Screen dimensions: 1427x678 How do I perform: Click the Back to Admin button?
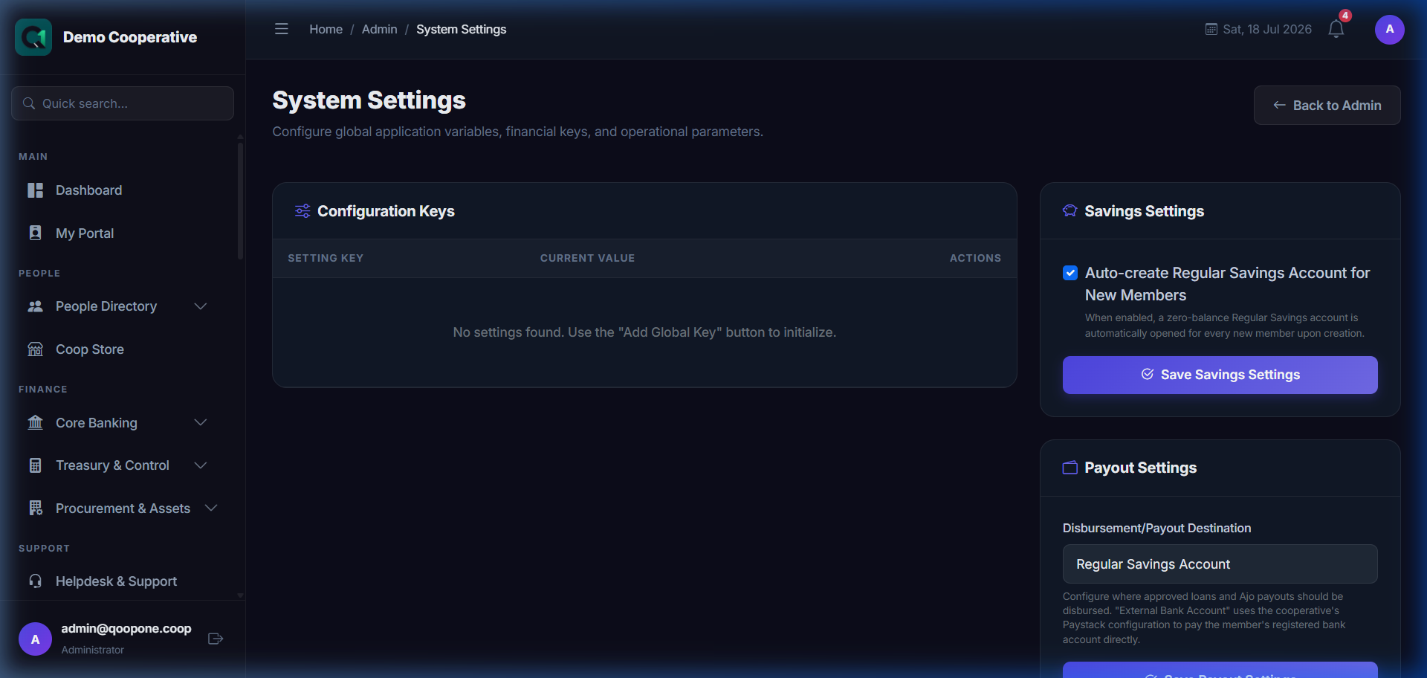pyautogui.click(x=1327, y=106)
